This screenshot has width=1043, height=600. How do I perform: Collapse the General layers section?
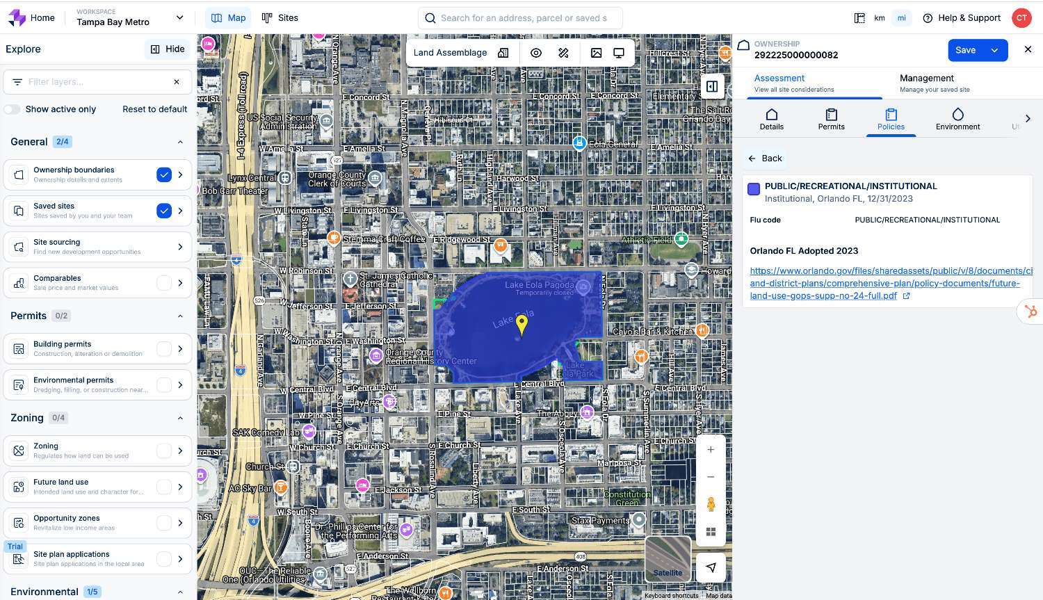click(x=180, y=142)
